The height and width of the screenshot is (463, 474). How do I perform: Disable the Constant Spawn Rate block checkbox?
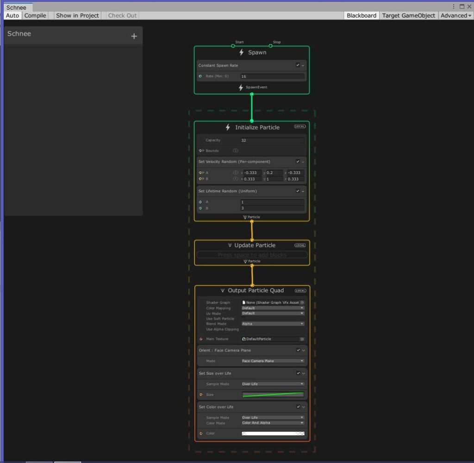click(298, 65)
